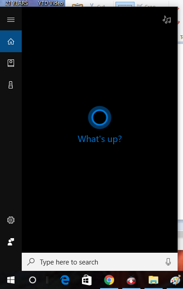
Task: Click the microphone icon in the search box
Action: click(x=168, y=262)
